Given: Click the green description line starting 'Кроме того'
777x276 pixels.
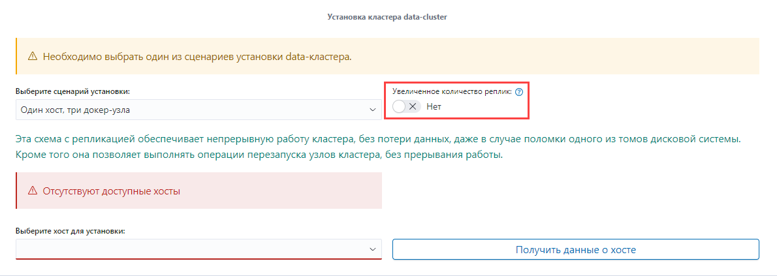Looking at the screenshot, I should tap(260, 155).
